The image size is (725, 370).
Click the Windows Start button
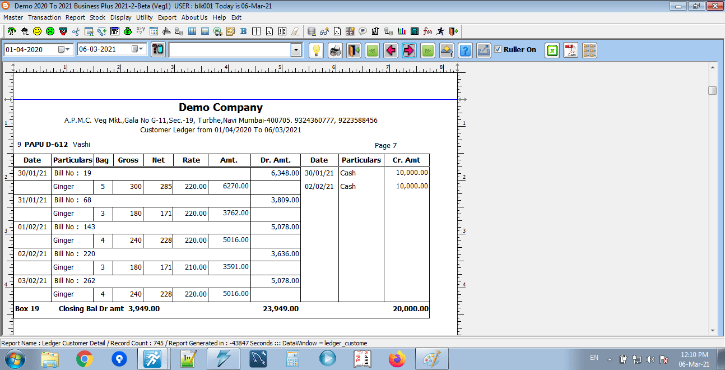coord(14,358)
